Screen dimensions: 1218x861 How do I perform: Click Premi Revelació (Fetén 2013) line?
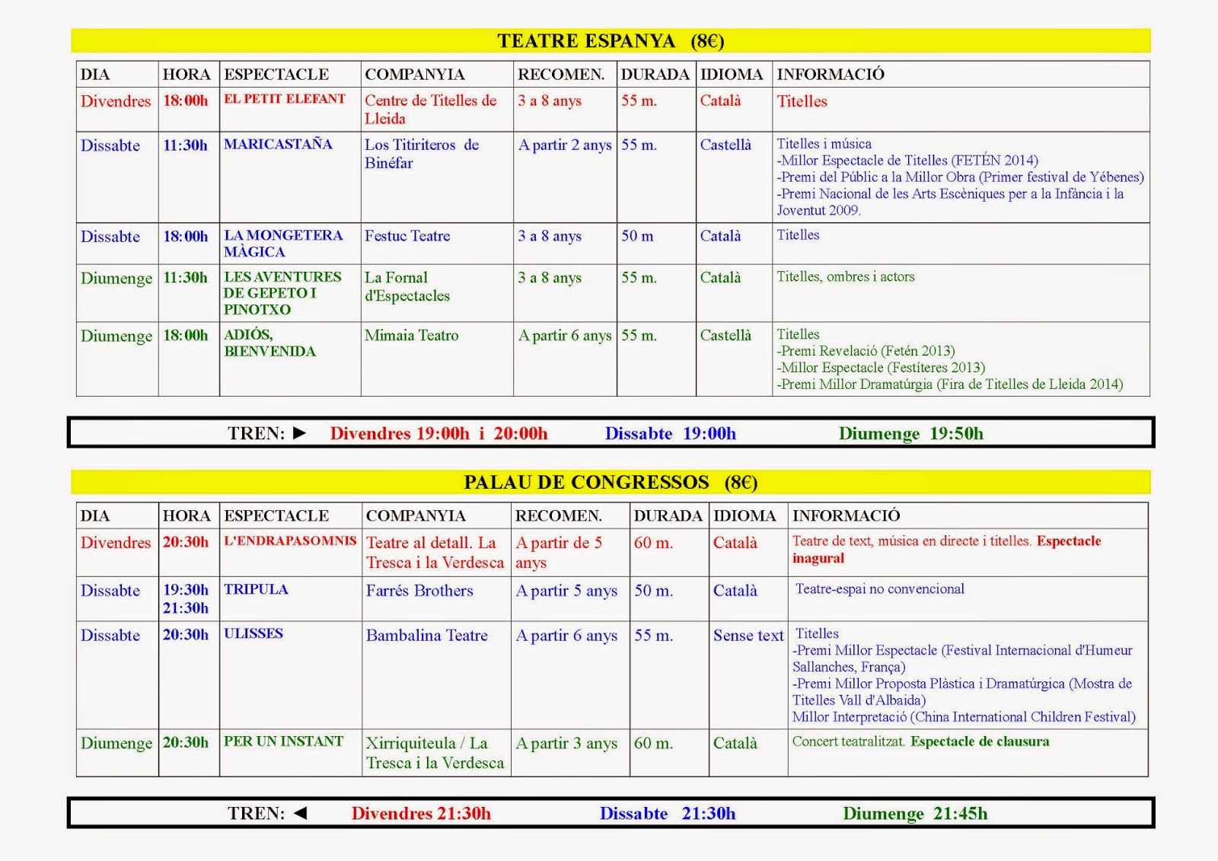[x=866, y=351]
